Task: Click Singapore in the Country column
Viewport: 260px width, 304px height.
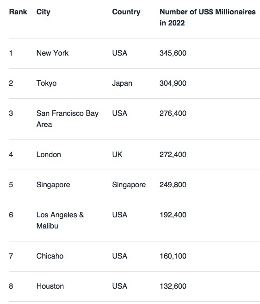Action: pyautogui.click(x=129, y=185)
